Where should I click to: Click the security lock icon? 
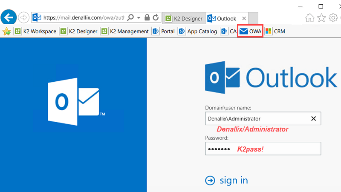click(147, 17)
